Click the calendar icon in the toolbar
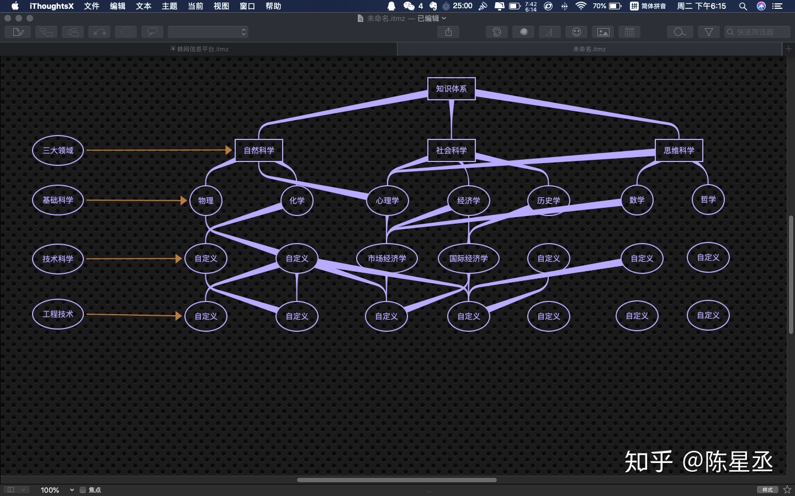Viewport: 795px width, 496px height. click(629, 32)
